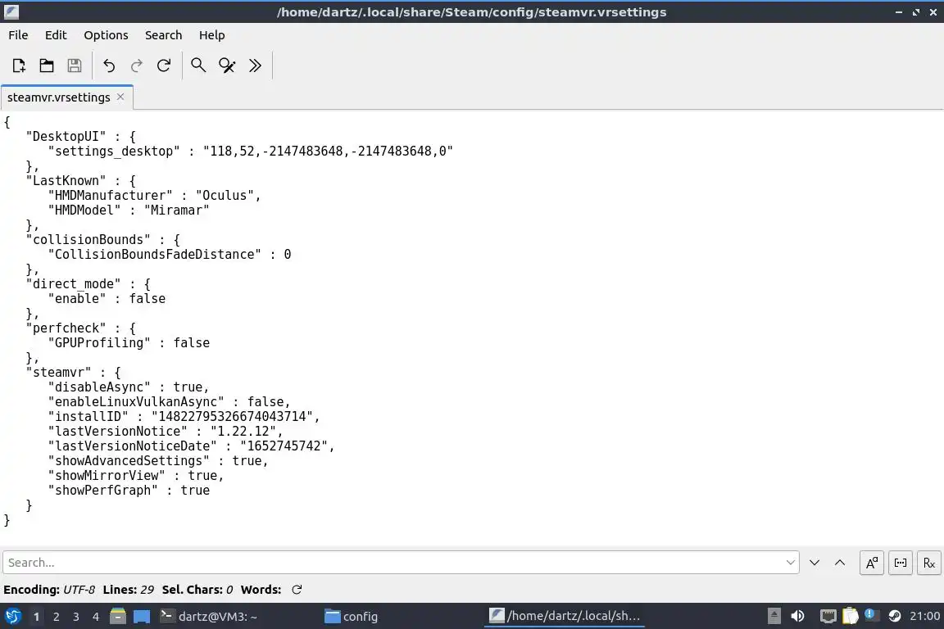Switch to the dartz@VM3 terminal window

208,617
